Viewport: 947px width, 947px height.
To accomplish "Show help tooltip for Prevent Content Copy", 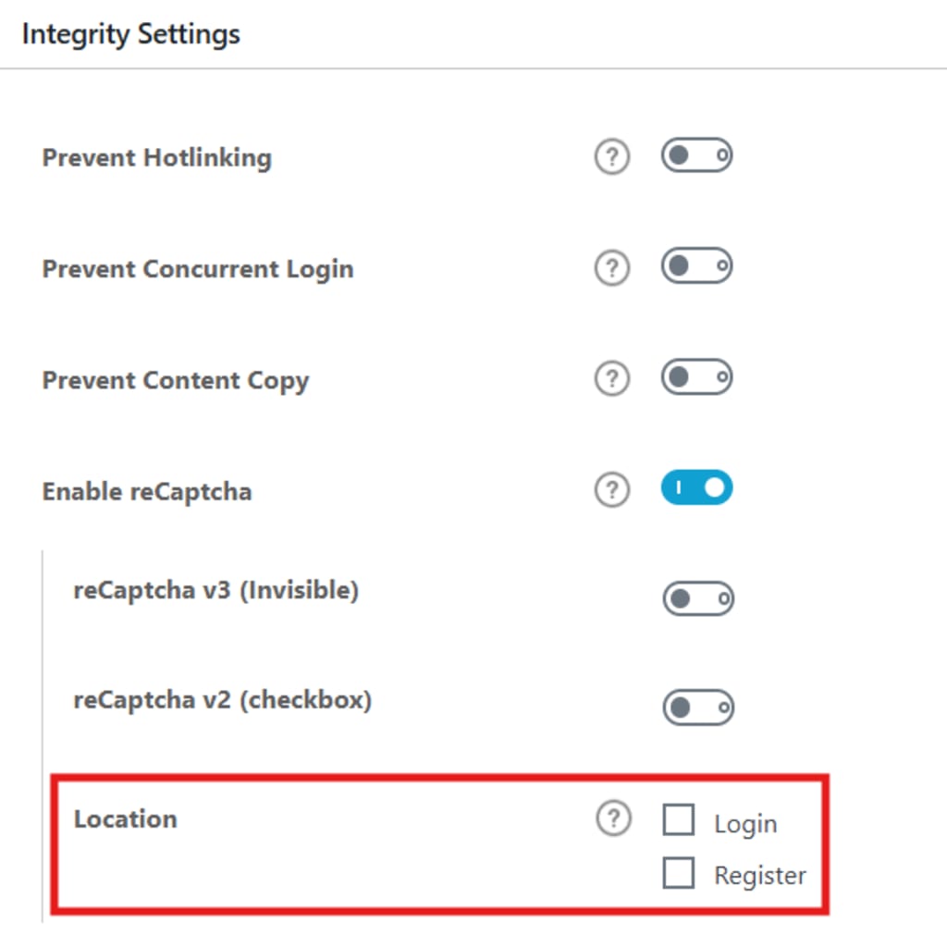I will 612,378.
